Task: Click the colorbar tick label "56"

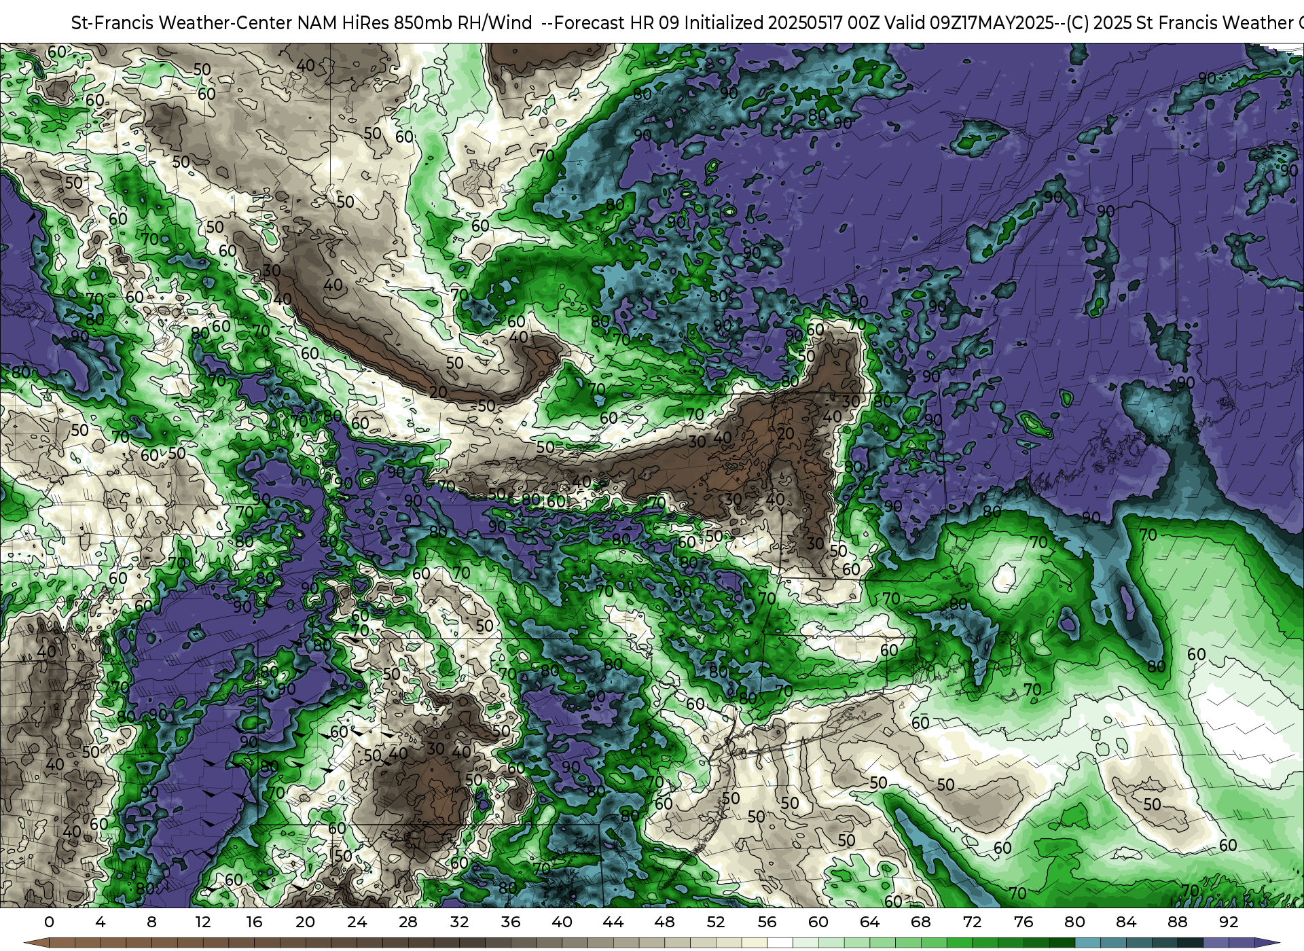Action: coord(767,922)
